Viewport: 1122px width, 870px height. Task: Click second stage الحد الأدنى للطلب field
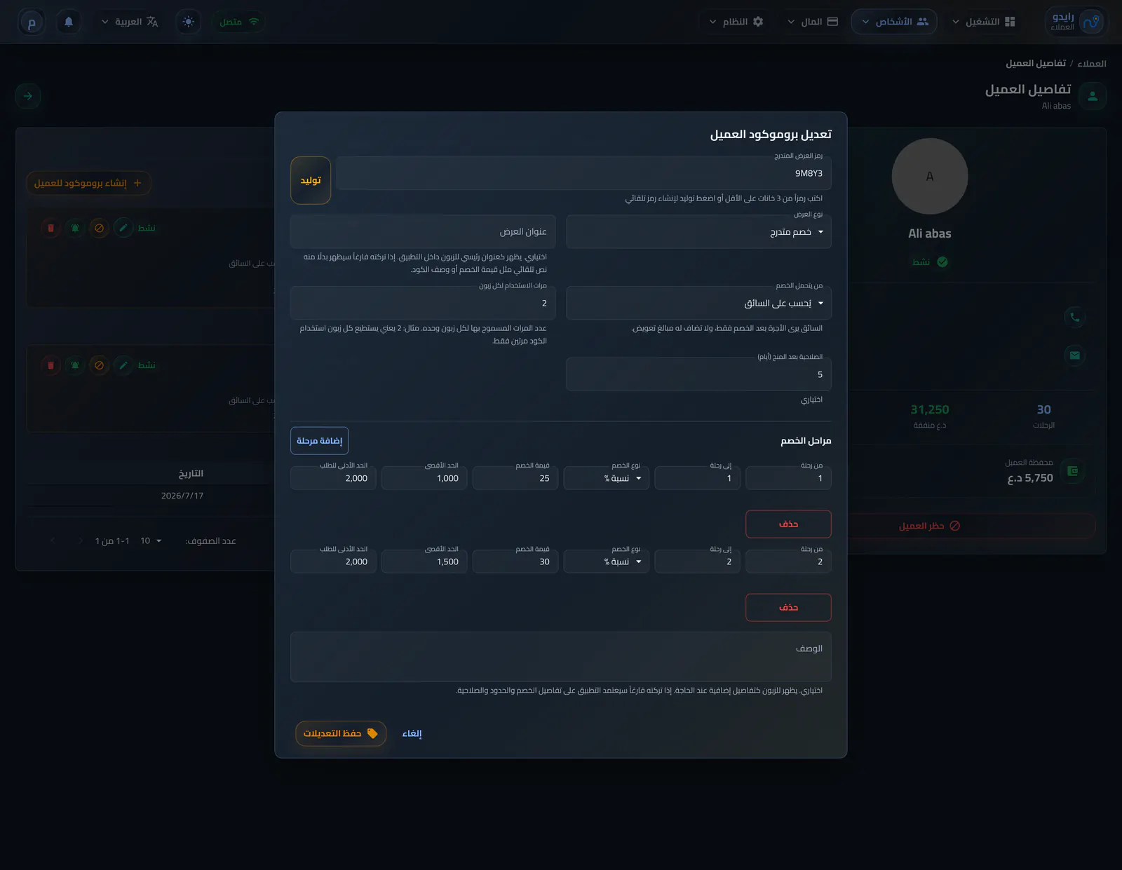tap(333, 562)
